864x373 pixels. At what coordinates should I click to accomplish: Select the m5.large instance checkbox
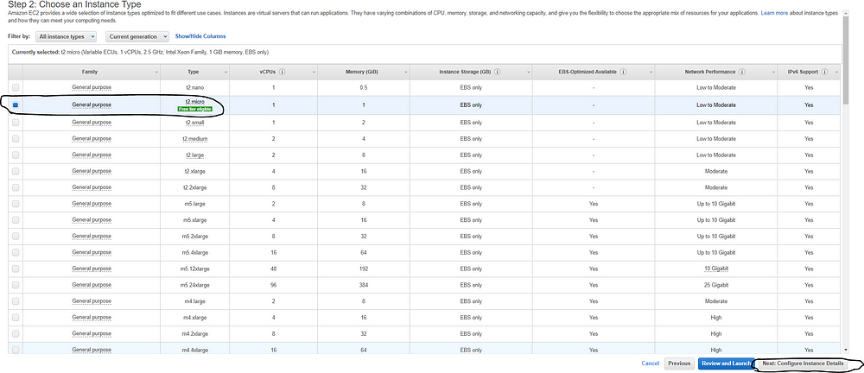(16, 204)
